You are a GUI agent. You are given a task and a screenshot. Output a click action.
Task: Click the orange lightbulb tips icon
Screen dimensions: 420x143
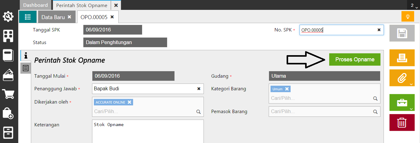(408, 16)
